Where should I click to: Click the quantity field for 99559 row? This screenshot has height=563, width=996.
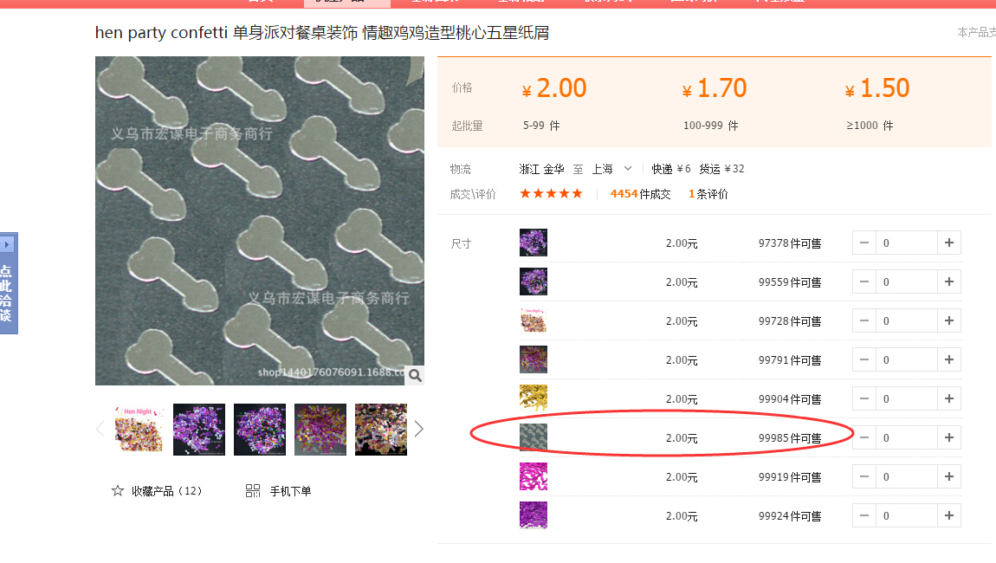pos(906,282)
